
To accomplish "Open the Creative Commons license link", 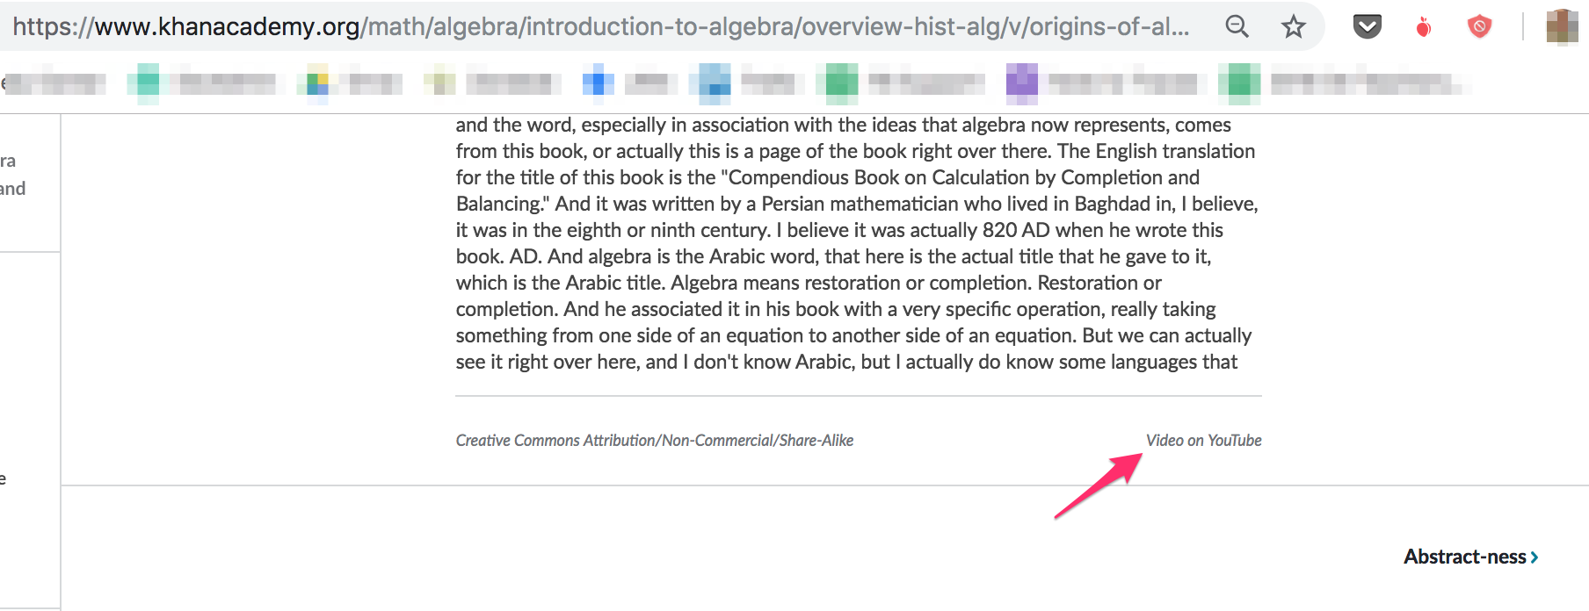I will [x=654, y=441].
